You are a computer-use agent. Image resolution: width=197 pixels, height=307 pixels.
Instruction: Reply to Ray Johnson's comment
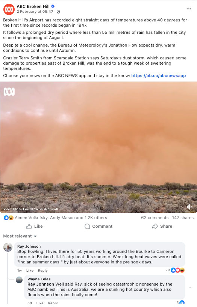[x=43, y=271]
